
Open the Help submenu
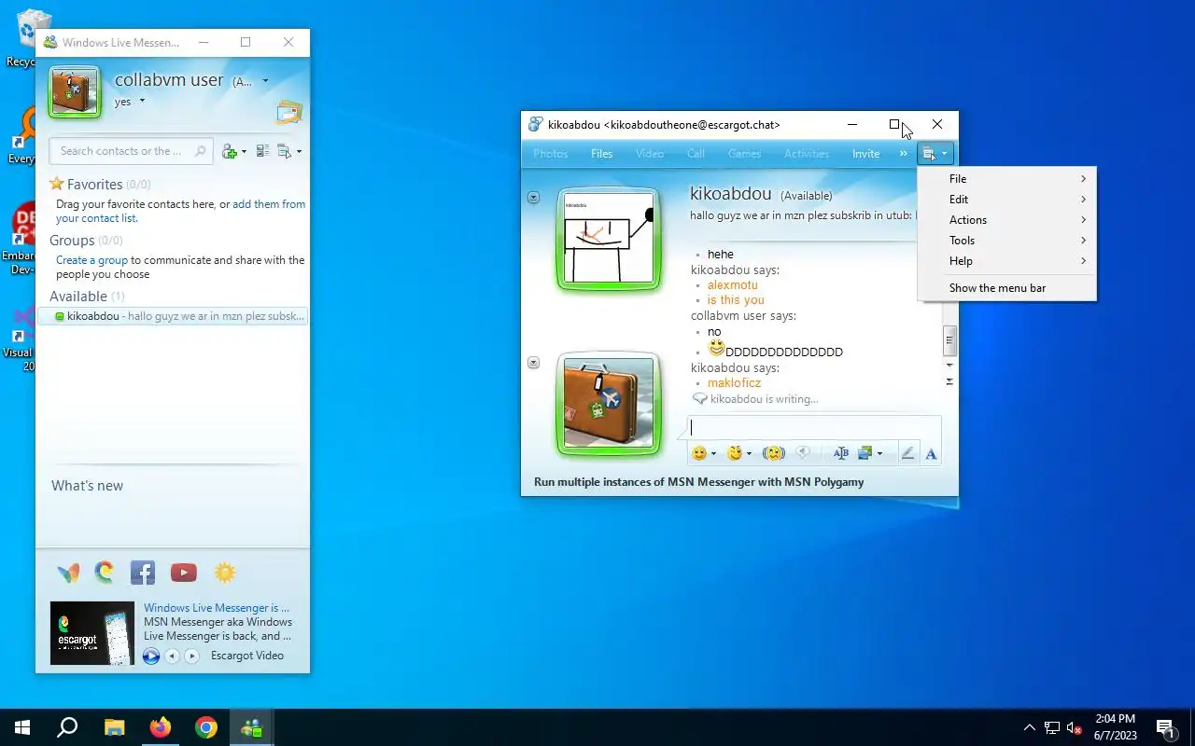coord(1006,261)
